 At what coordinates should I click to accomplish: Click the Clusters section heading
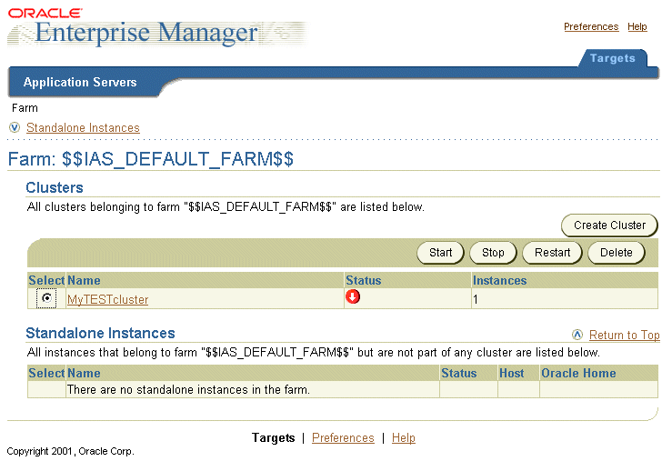pos(55,187)
